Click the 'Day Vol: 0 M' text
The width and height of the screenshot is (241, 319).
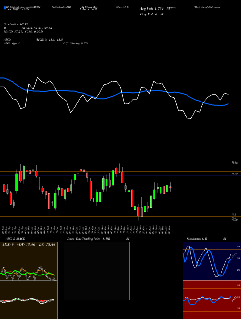pos(151,14)
